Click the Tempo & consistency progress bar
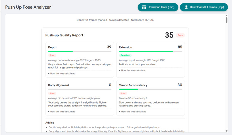Image resolution: width=232 pixels, height=135 pixels. [x=151, y=89]
